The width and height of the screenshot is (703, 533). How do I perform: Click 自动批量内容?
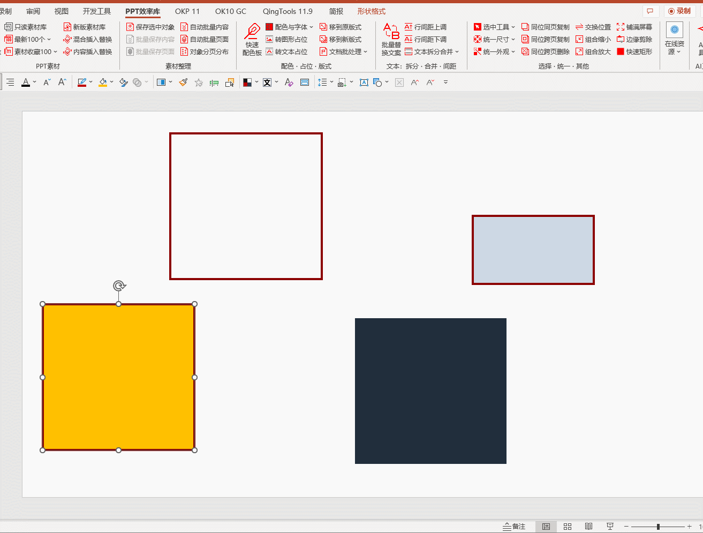point(205,27)
